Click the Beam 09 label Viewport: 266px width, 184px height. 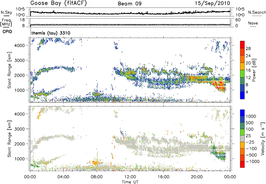[x=130, y=4]
